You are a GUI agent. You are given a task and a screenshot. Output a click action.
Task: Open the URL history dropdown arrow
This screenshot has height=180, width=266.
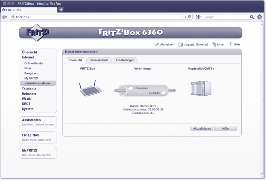185,17
